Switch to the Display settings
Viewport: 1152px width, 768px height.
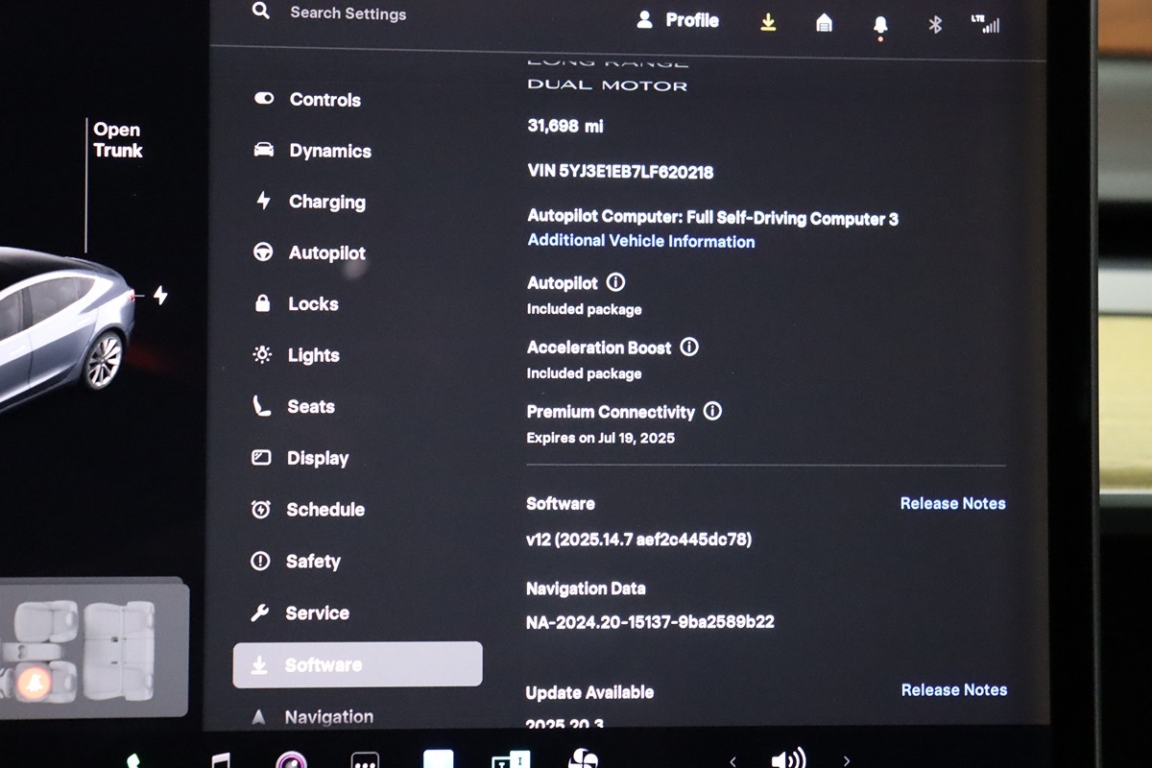[x=317, y=458]
